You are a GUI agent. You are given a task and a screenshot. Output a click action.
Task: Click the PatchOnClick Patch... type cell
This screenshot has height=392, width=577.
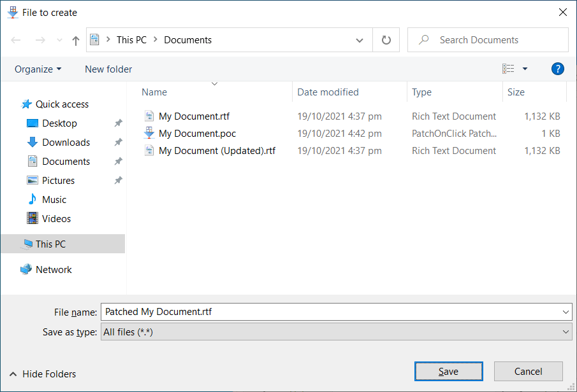[x=454, y=134]
